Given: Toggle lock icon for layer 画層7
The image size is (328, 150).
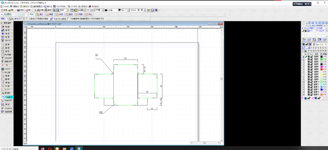Looking at the screenshot, I should (312, 74).
